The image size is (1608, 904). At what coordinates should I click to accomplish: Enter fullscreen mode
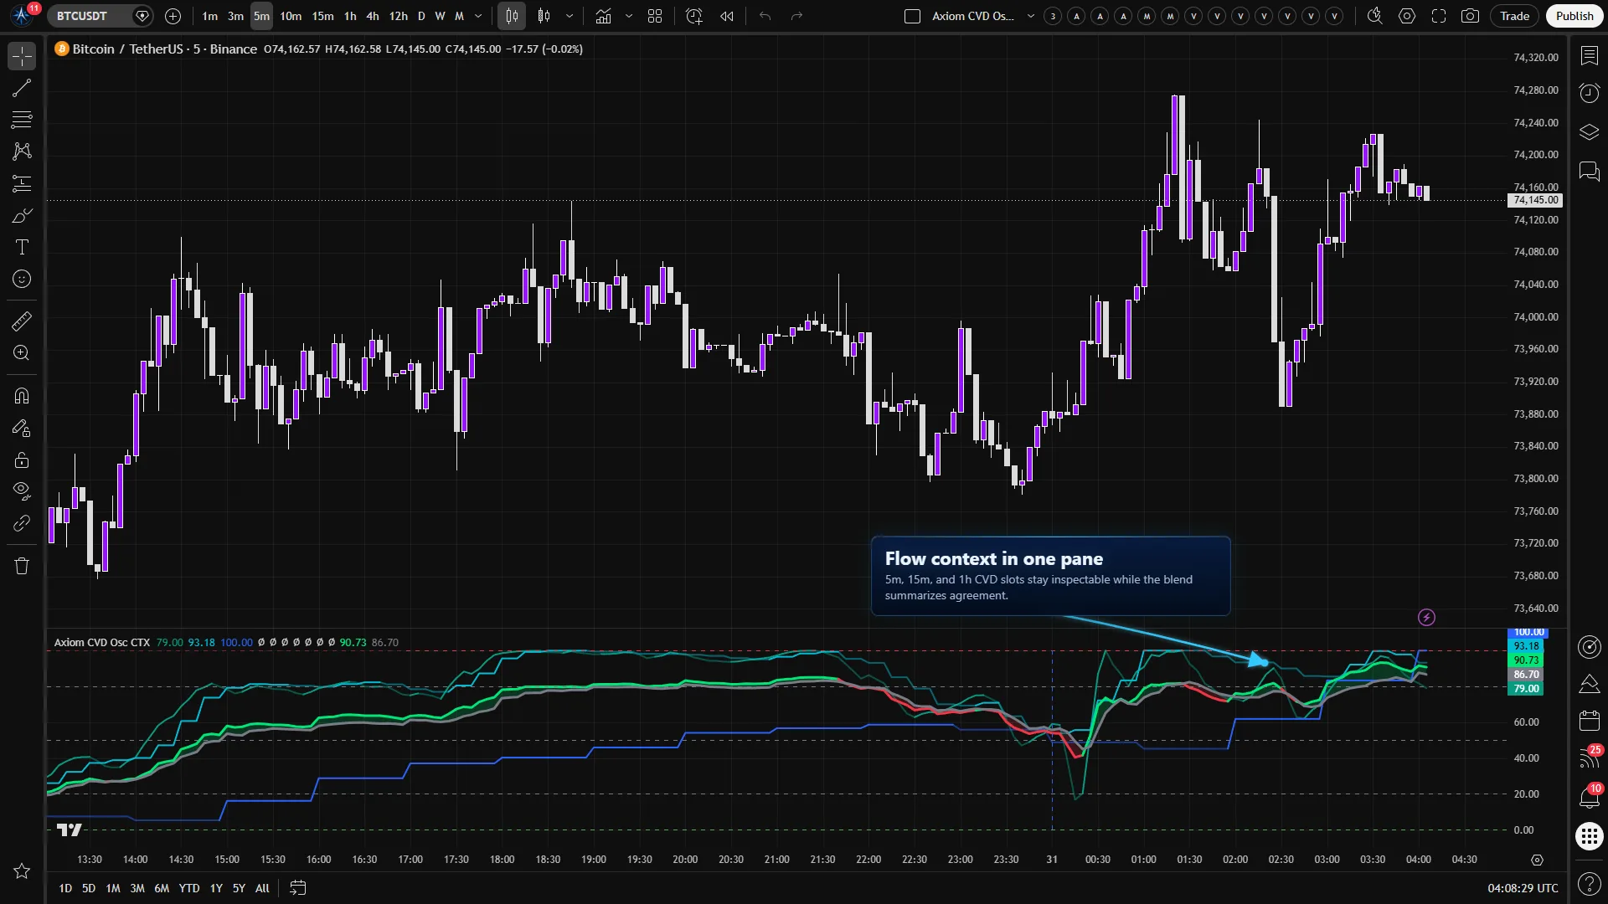1439,16
